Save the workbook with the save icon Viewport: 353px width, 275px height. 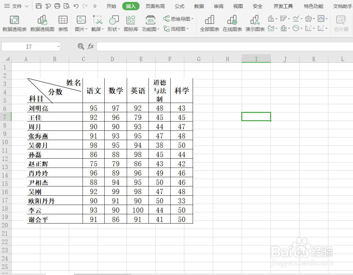tap(39, 6)
